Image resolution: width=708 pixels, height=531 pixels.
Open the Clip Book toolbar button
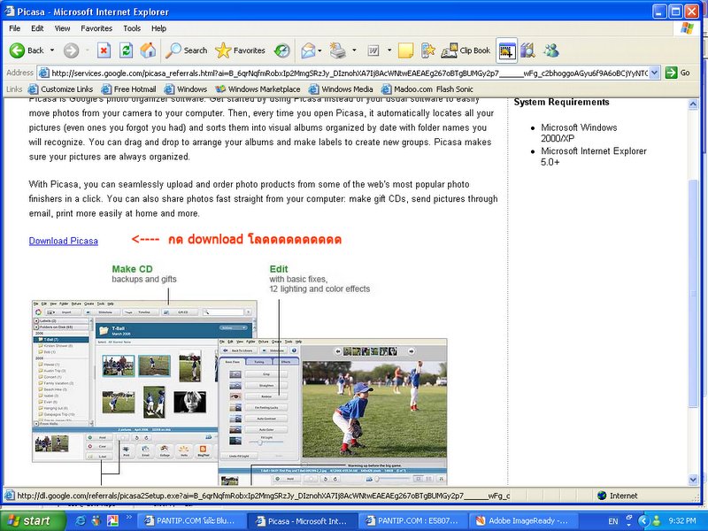click(x=466, y=50)
